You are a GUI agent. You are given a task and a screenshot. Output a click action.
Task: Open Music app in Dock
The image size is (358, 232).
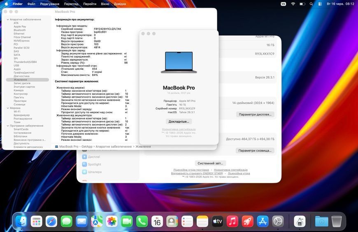click(x=232, y=221)
